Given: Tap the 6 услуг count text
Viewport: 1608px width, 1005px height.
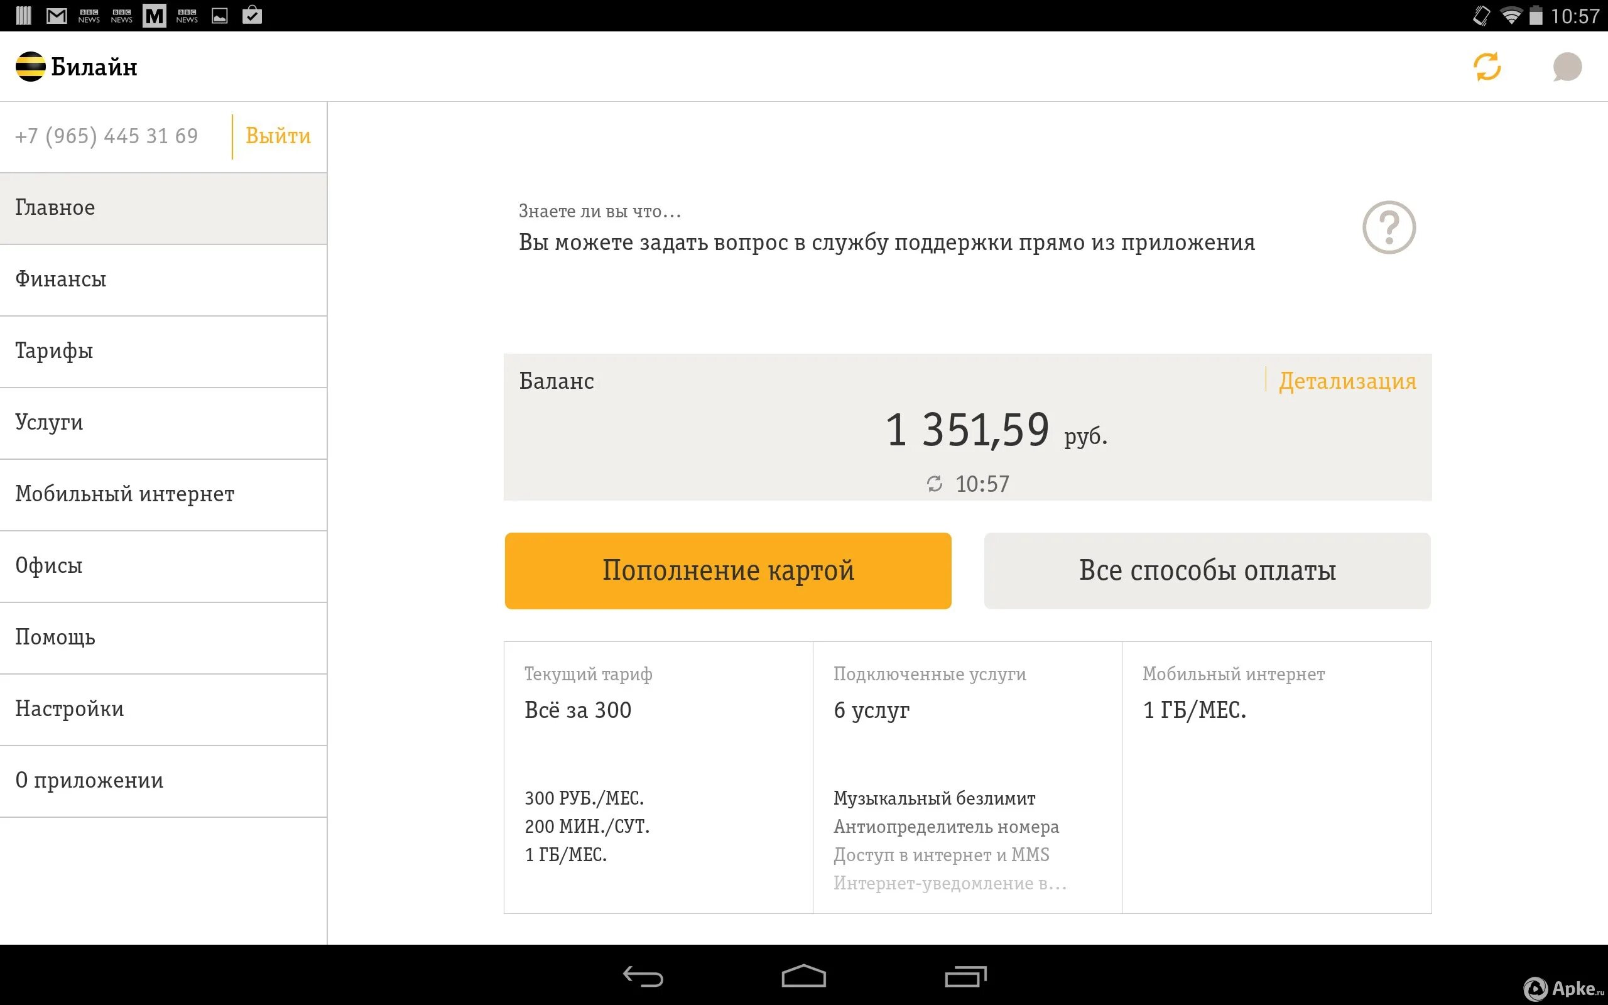Looking at the screenshot, I should click(871, 710).
